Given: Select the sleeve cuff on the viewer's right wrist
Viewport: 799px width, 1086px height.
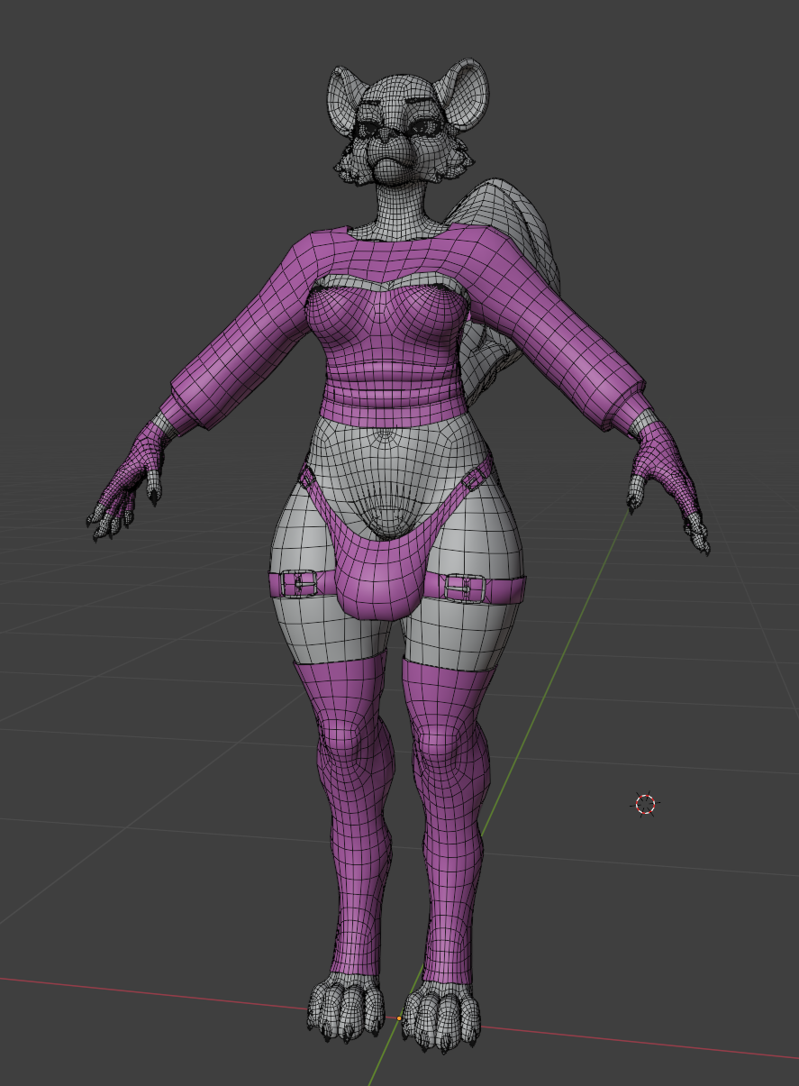Looking at the screenshot, I should click(623, 410).
